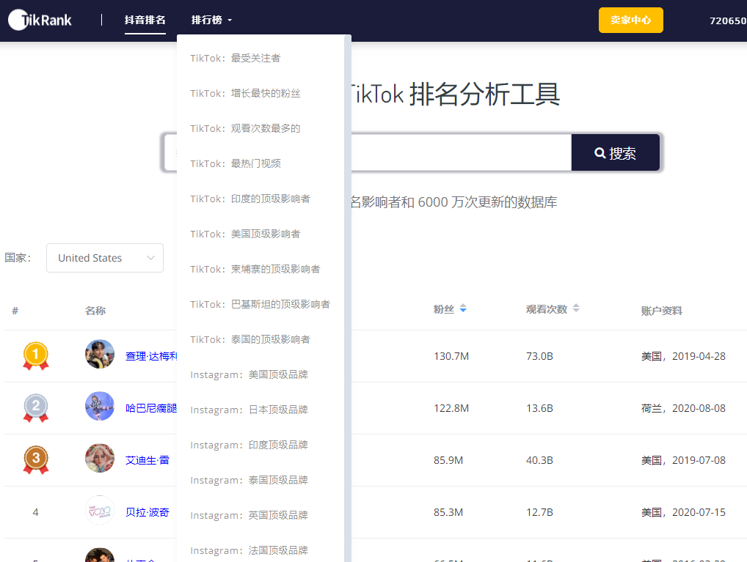Choose TikTok：最热门视频 menu entry
This screenshot has width=747, height=562.
(235, 163)
